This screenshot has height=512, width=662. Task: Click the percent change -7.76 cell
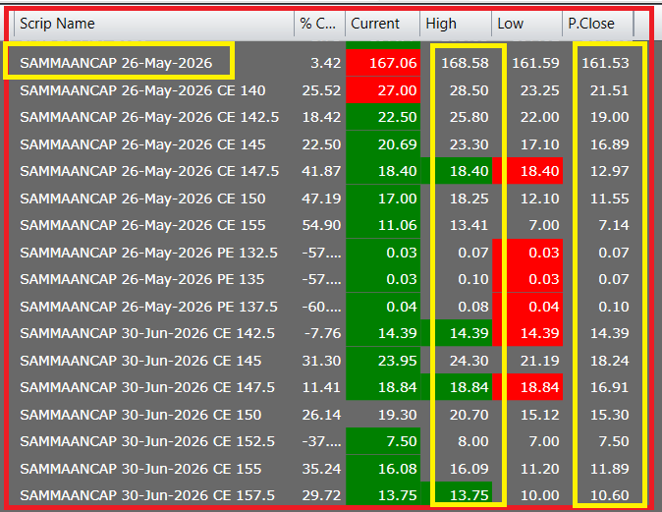point(320,333)
